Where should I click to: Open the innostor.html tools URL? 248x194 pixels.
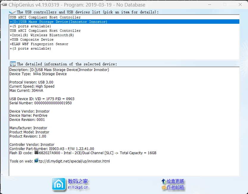(x=74, y=161)
